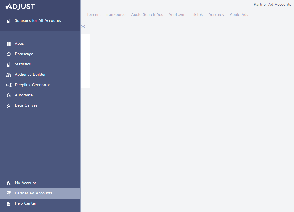The image size is (294, 212).
Task: Open the Tencent partner page
Action: (x=94, y=14)
